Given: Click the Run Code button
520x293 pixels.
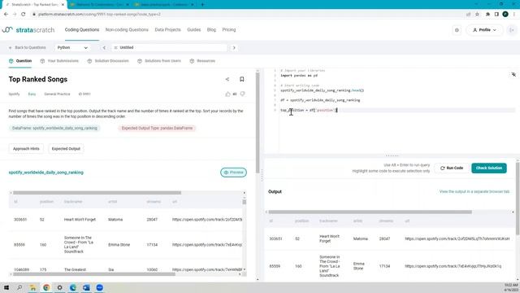Looking at the screenshot, I should [x=452, y=168].
